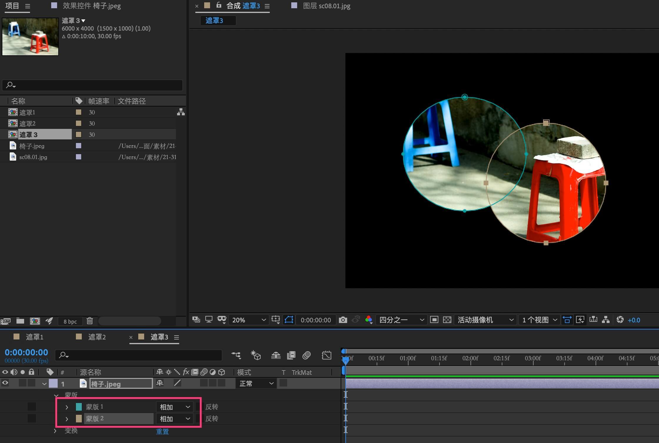Screen dimensions: 659x443
Task: Open the 图层 sc08.01.jpg viewer tab
Action: (x=326, y=6)
